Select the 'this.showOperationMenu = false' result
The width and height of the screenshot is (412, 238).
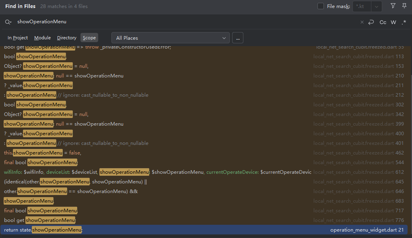(x=204, y=153)
